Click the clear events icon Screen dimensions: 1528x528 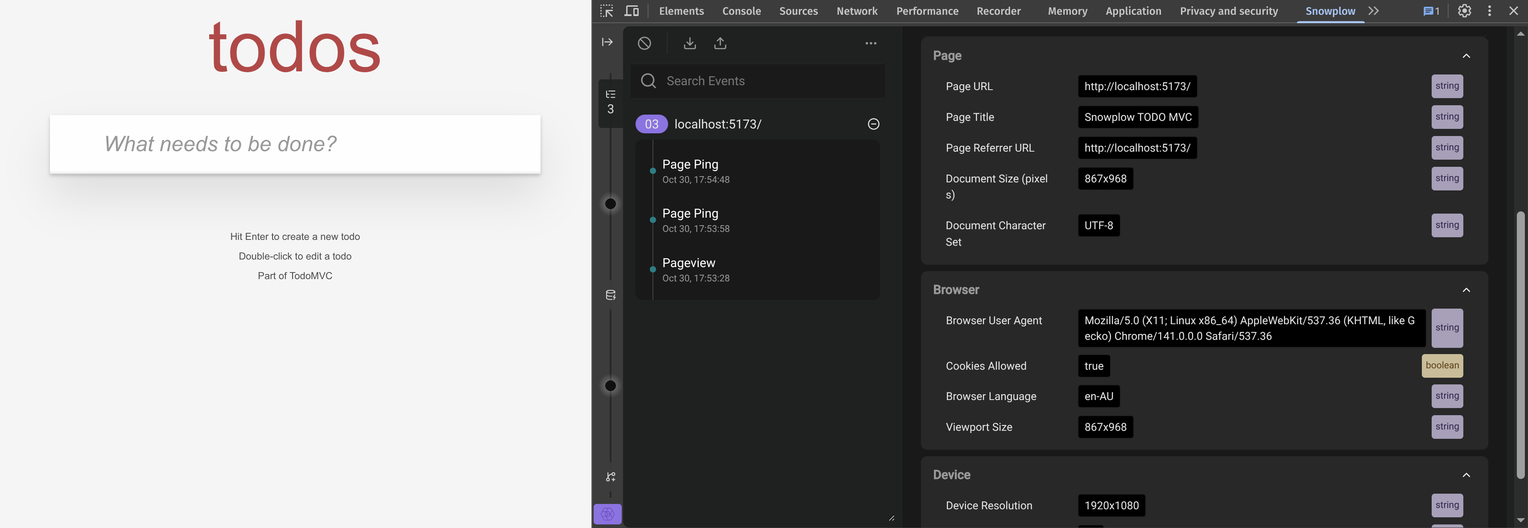click(644, 43)
